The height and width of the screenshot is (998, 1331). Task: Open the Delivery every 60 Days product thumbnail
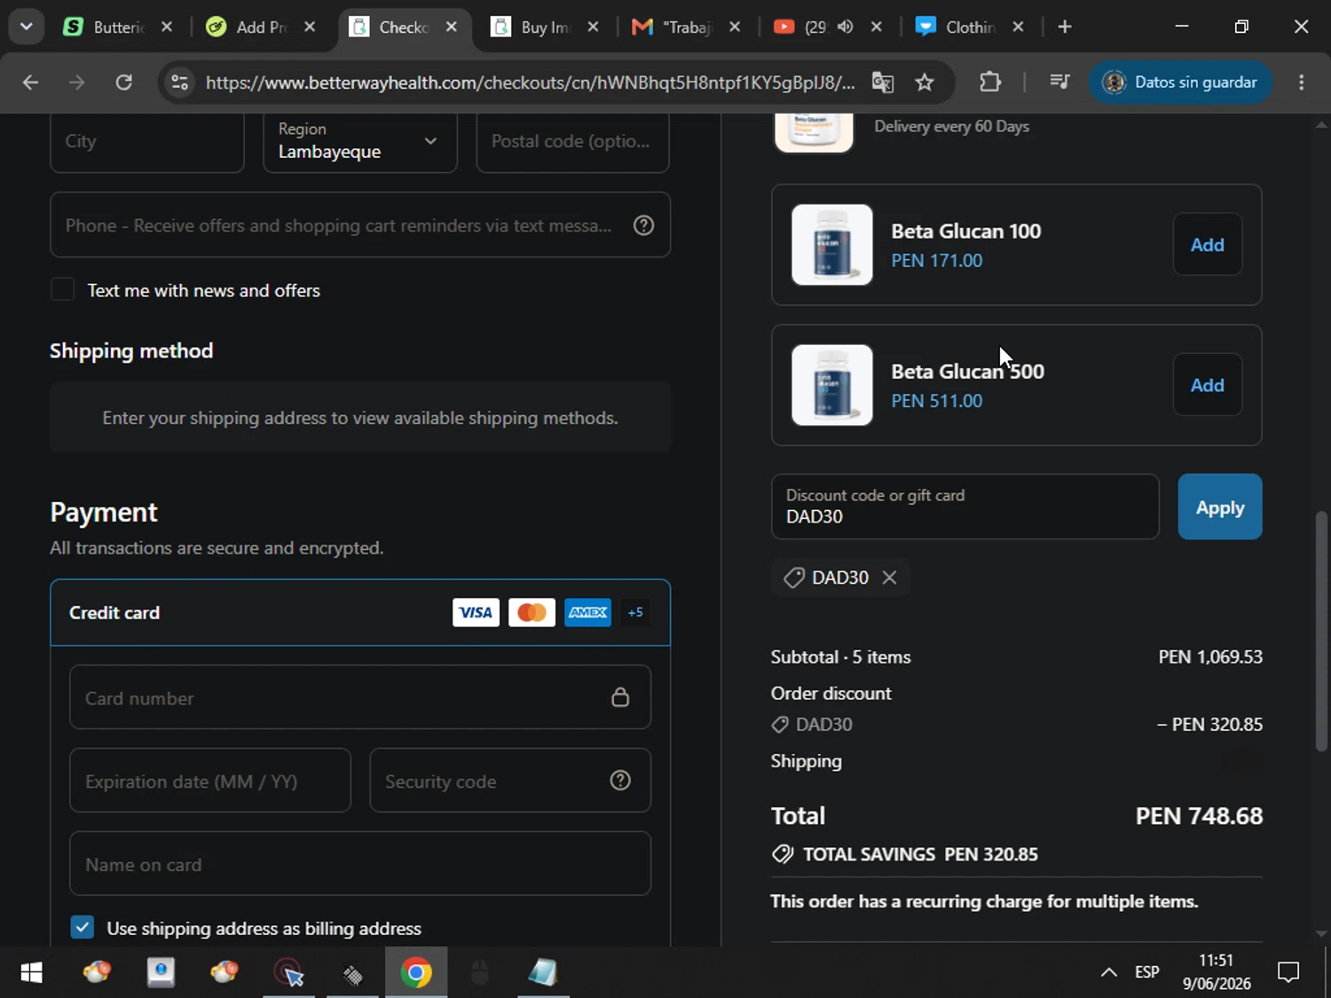click(x=814, y=133)
